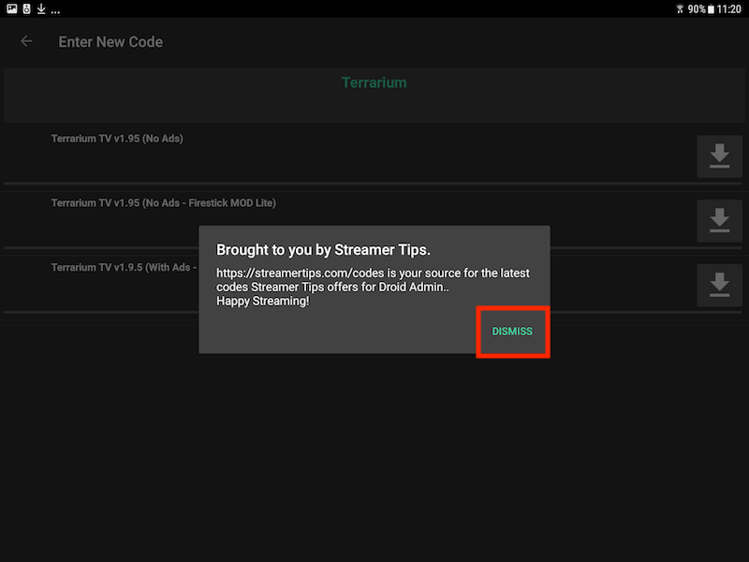Open the download notification in status bar
The height and width of the screenshot is (562, 749).
pyautogui.click(x=41, y=8)
